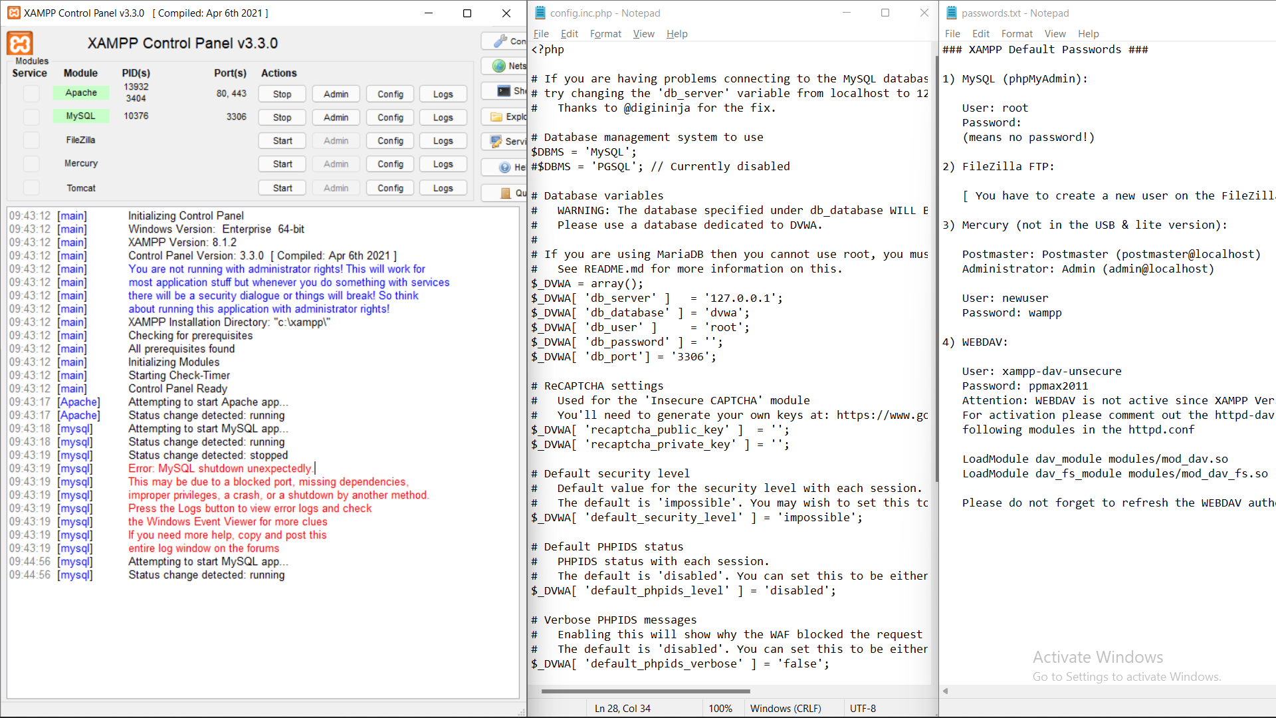The image size is (1276, 718).
Task: Click the XAMPP orange logo icon
Action: (20, 44)
